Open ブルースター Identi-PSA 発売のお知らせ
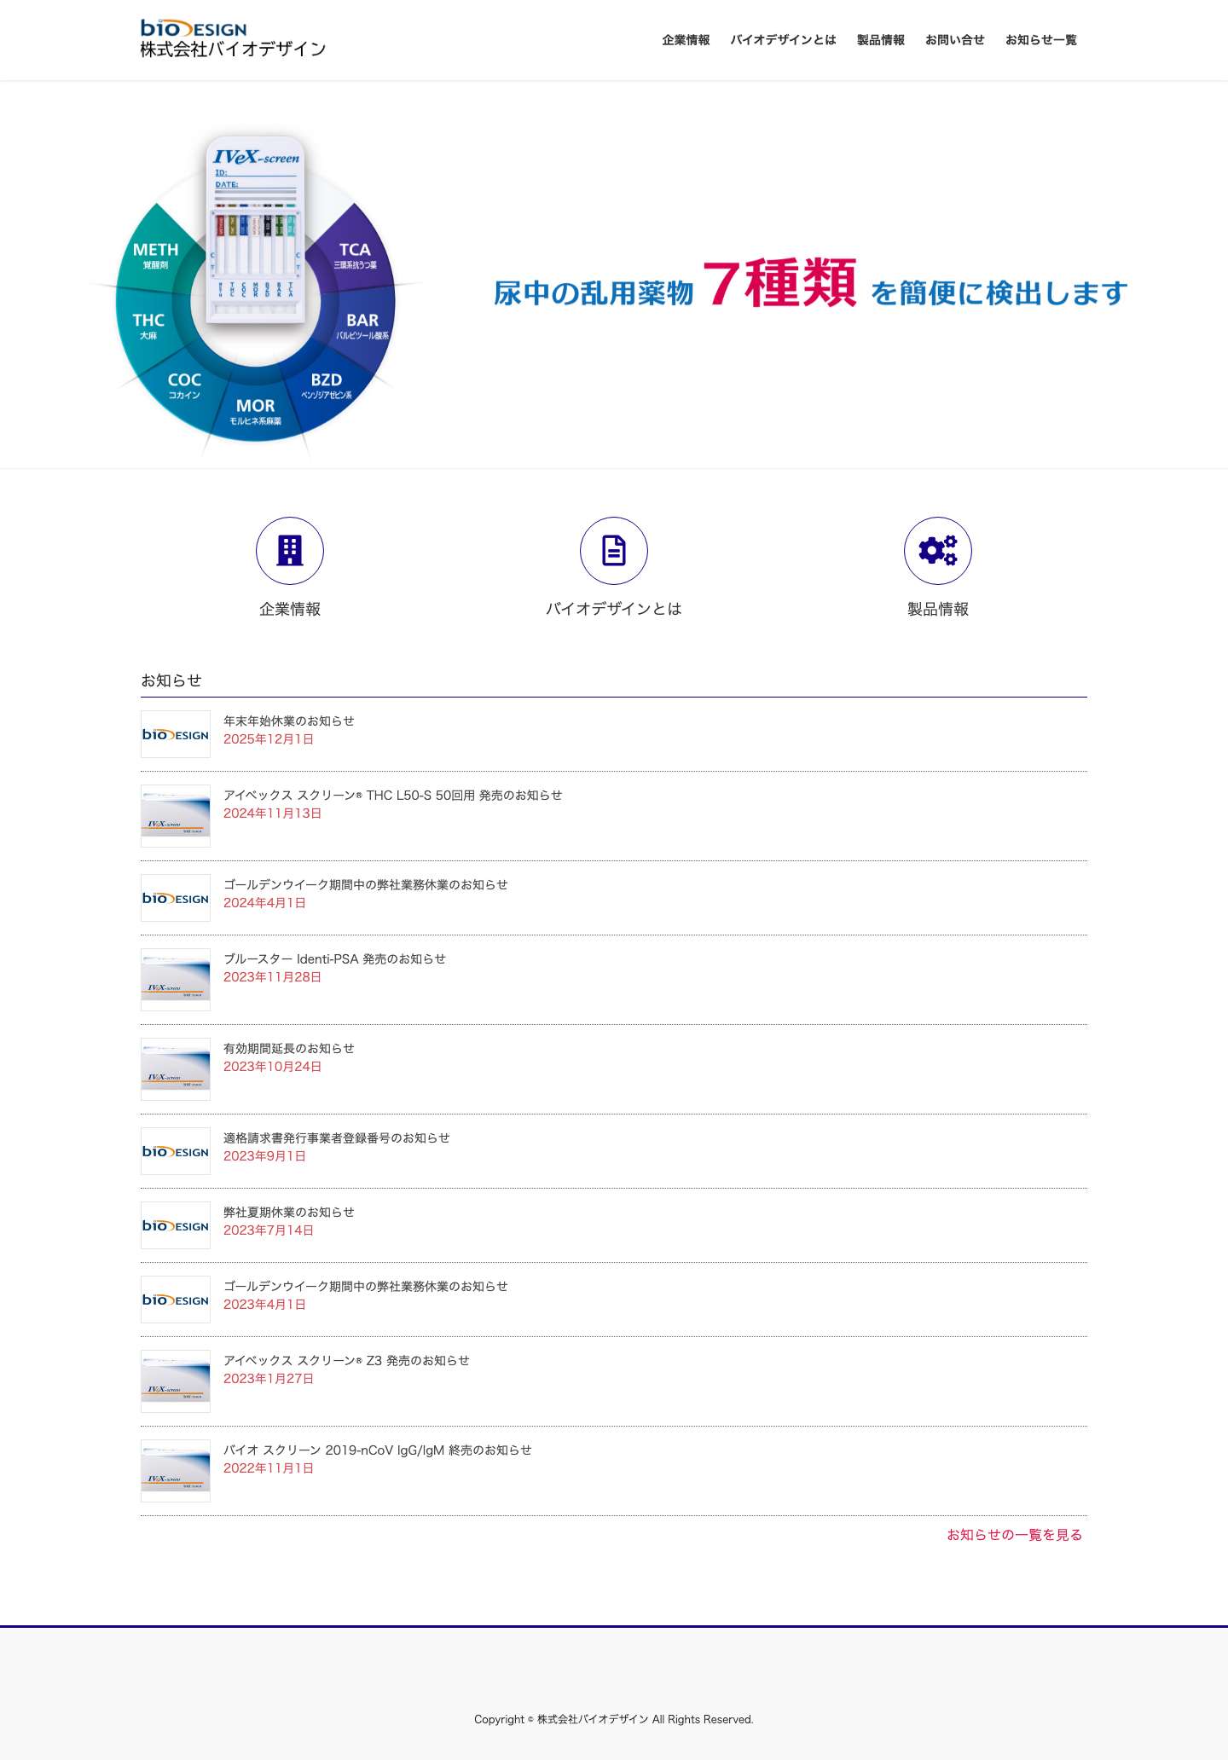Image resolution: width=1228 pixels, height=1760 pixels. tap(334, 958)
